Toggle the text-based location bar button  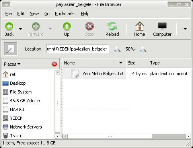click(x=11, y=49)
